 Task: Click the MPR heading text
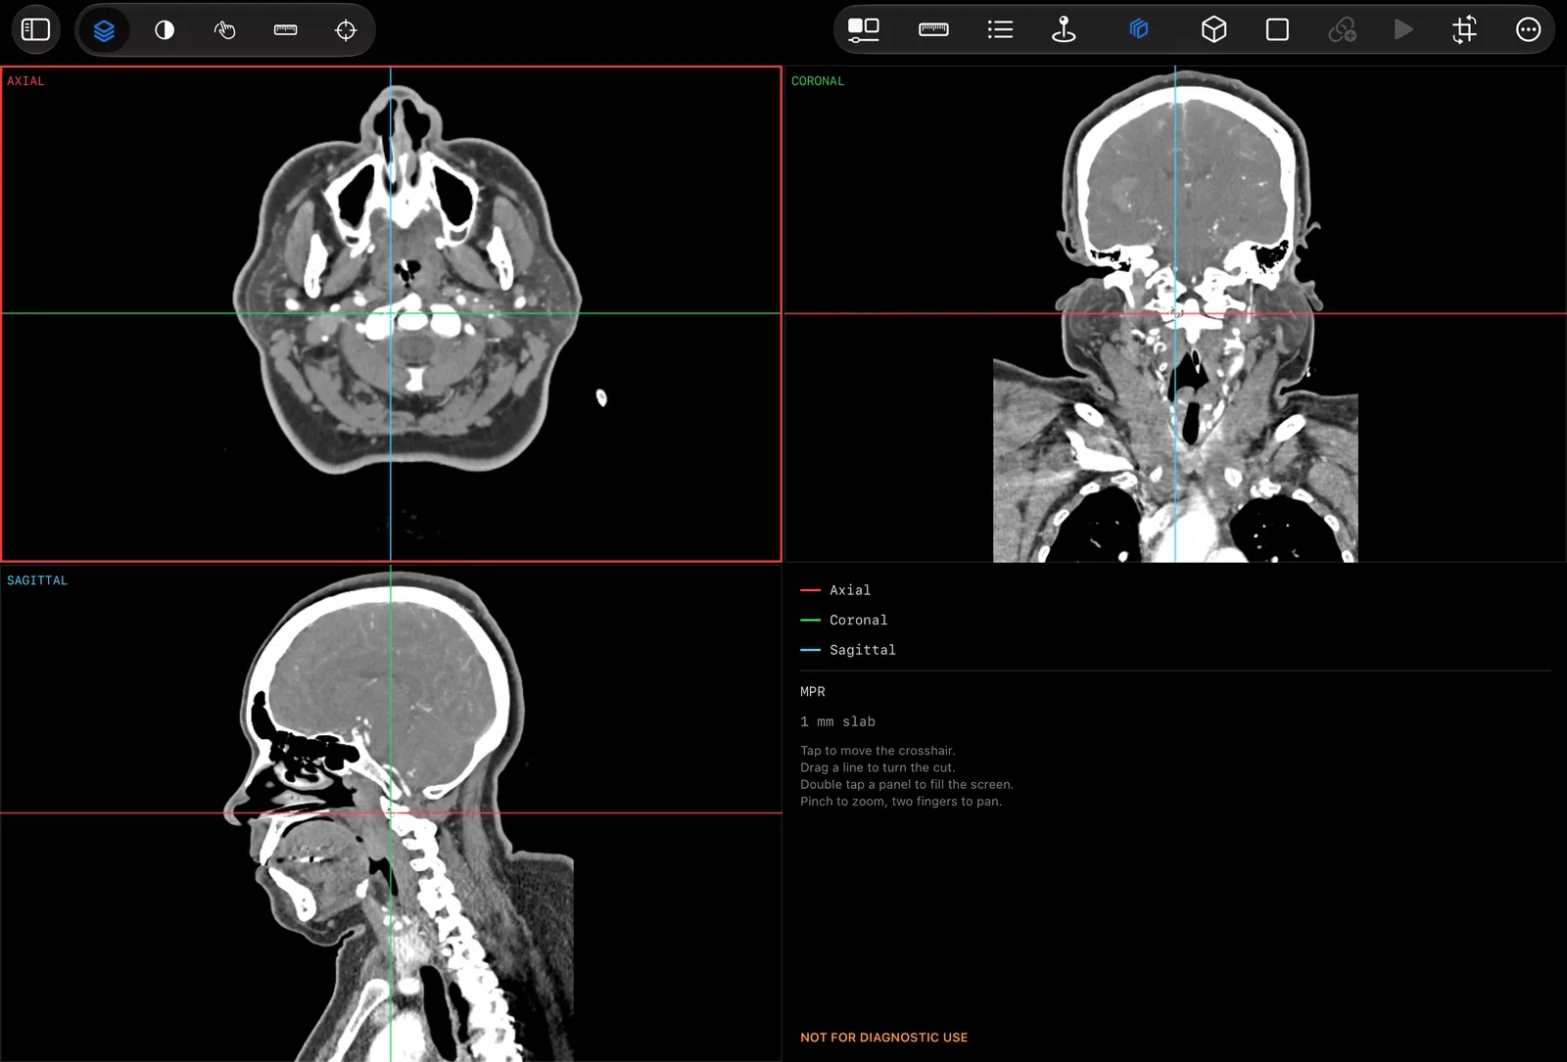tap(813, 692)
